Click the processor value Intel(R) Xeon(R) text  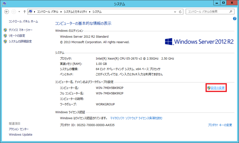pos(135,58)
